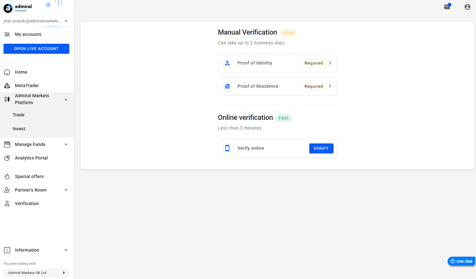
Task: Click the Admiral Markets logo
Action: [18, 8]
